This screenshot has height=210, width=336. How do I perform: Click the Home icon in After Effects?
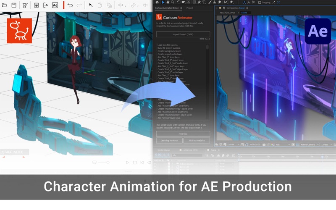click(x=157, y=2)
